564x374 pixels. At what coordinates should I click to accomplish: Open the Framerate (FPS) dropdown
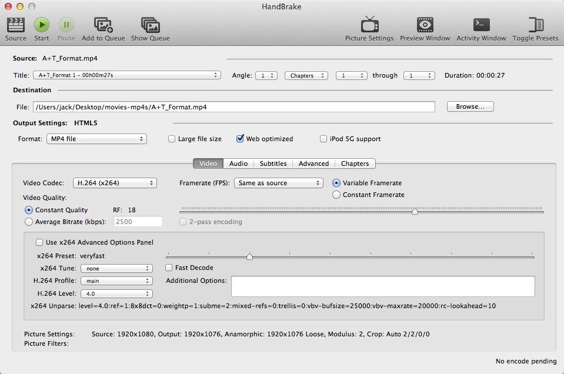(x=278, y=183)
